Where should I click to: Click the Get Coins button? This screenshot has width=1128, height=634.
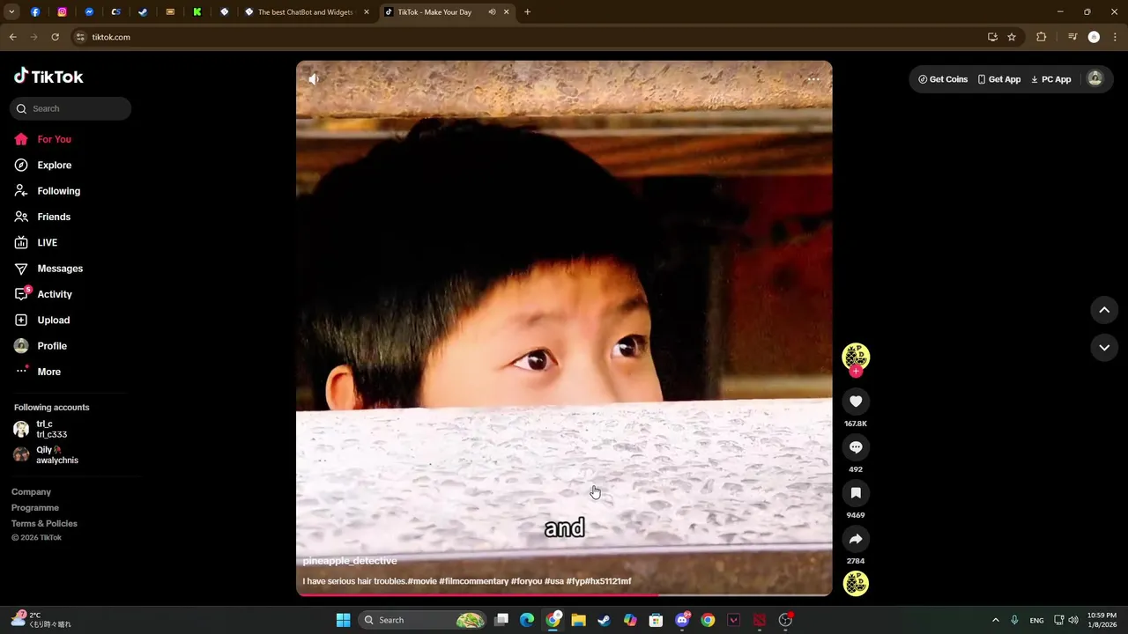943,79
